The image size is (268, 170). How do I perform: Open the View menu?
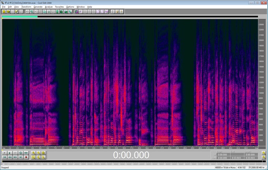click(16, 7)
